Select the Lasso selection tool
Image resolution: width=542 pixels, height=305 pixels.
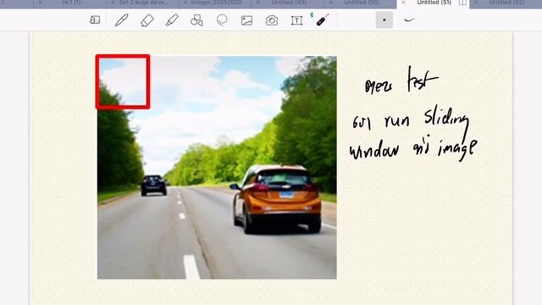(x=222, y=20)
